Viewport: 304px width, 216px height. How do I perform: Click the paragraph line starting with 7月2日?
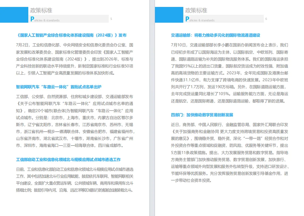coord(75,45)
